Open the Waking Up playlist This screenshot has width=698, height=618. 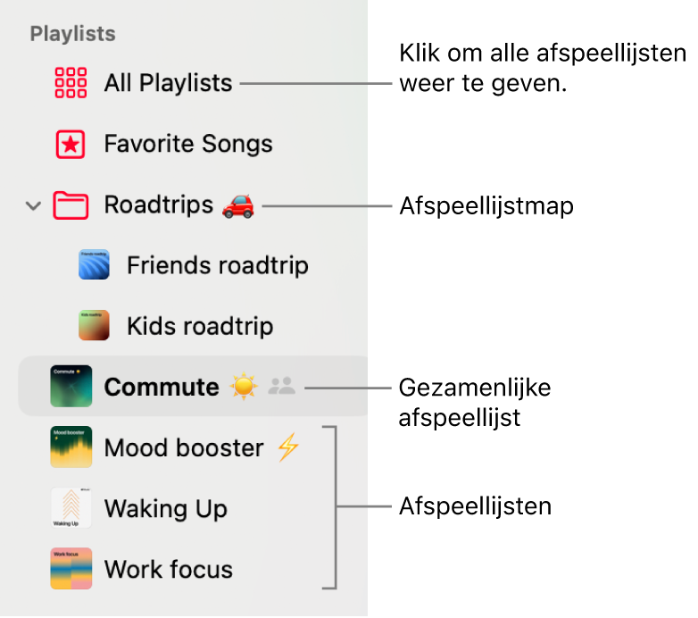point(166,509)
